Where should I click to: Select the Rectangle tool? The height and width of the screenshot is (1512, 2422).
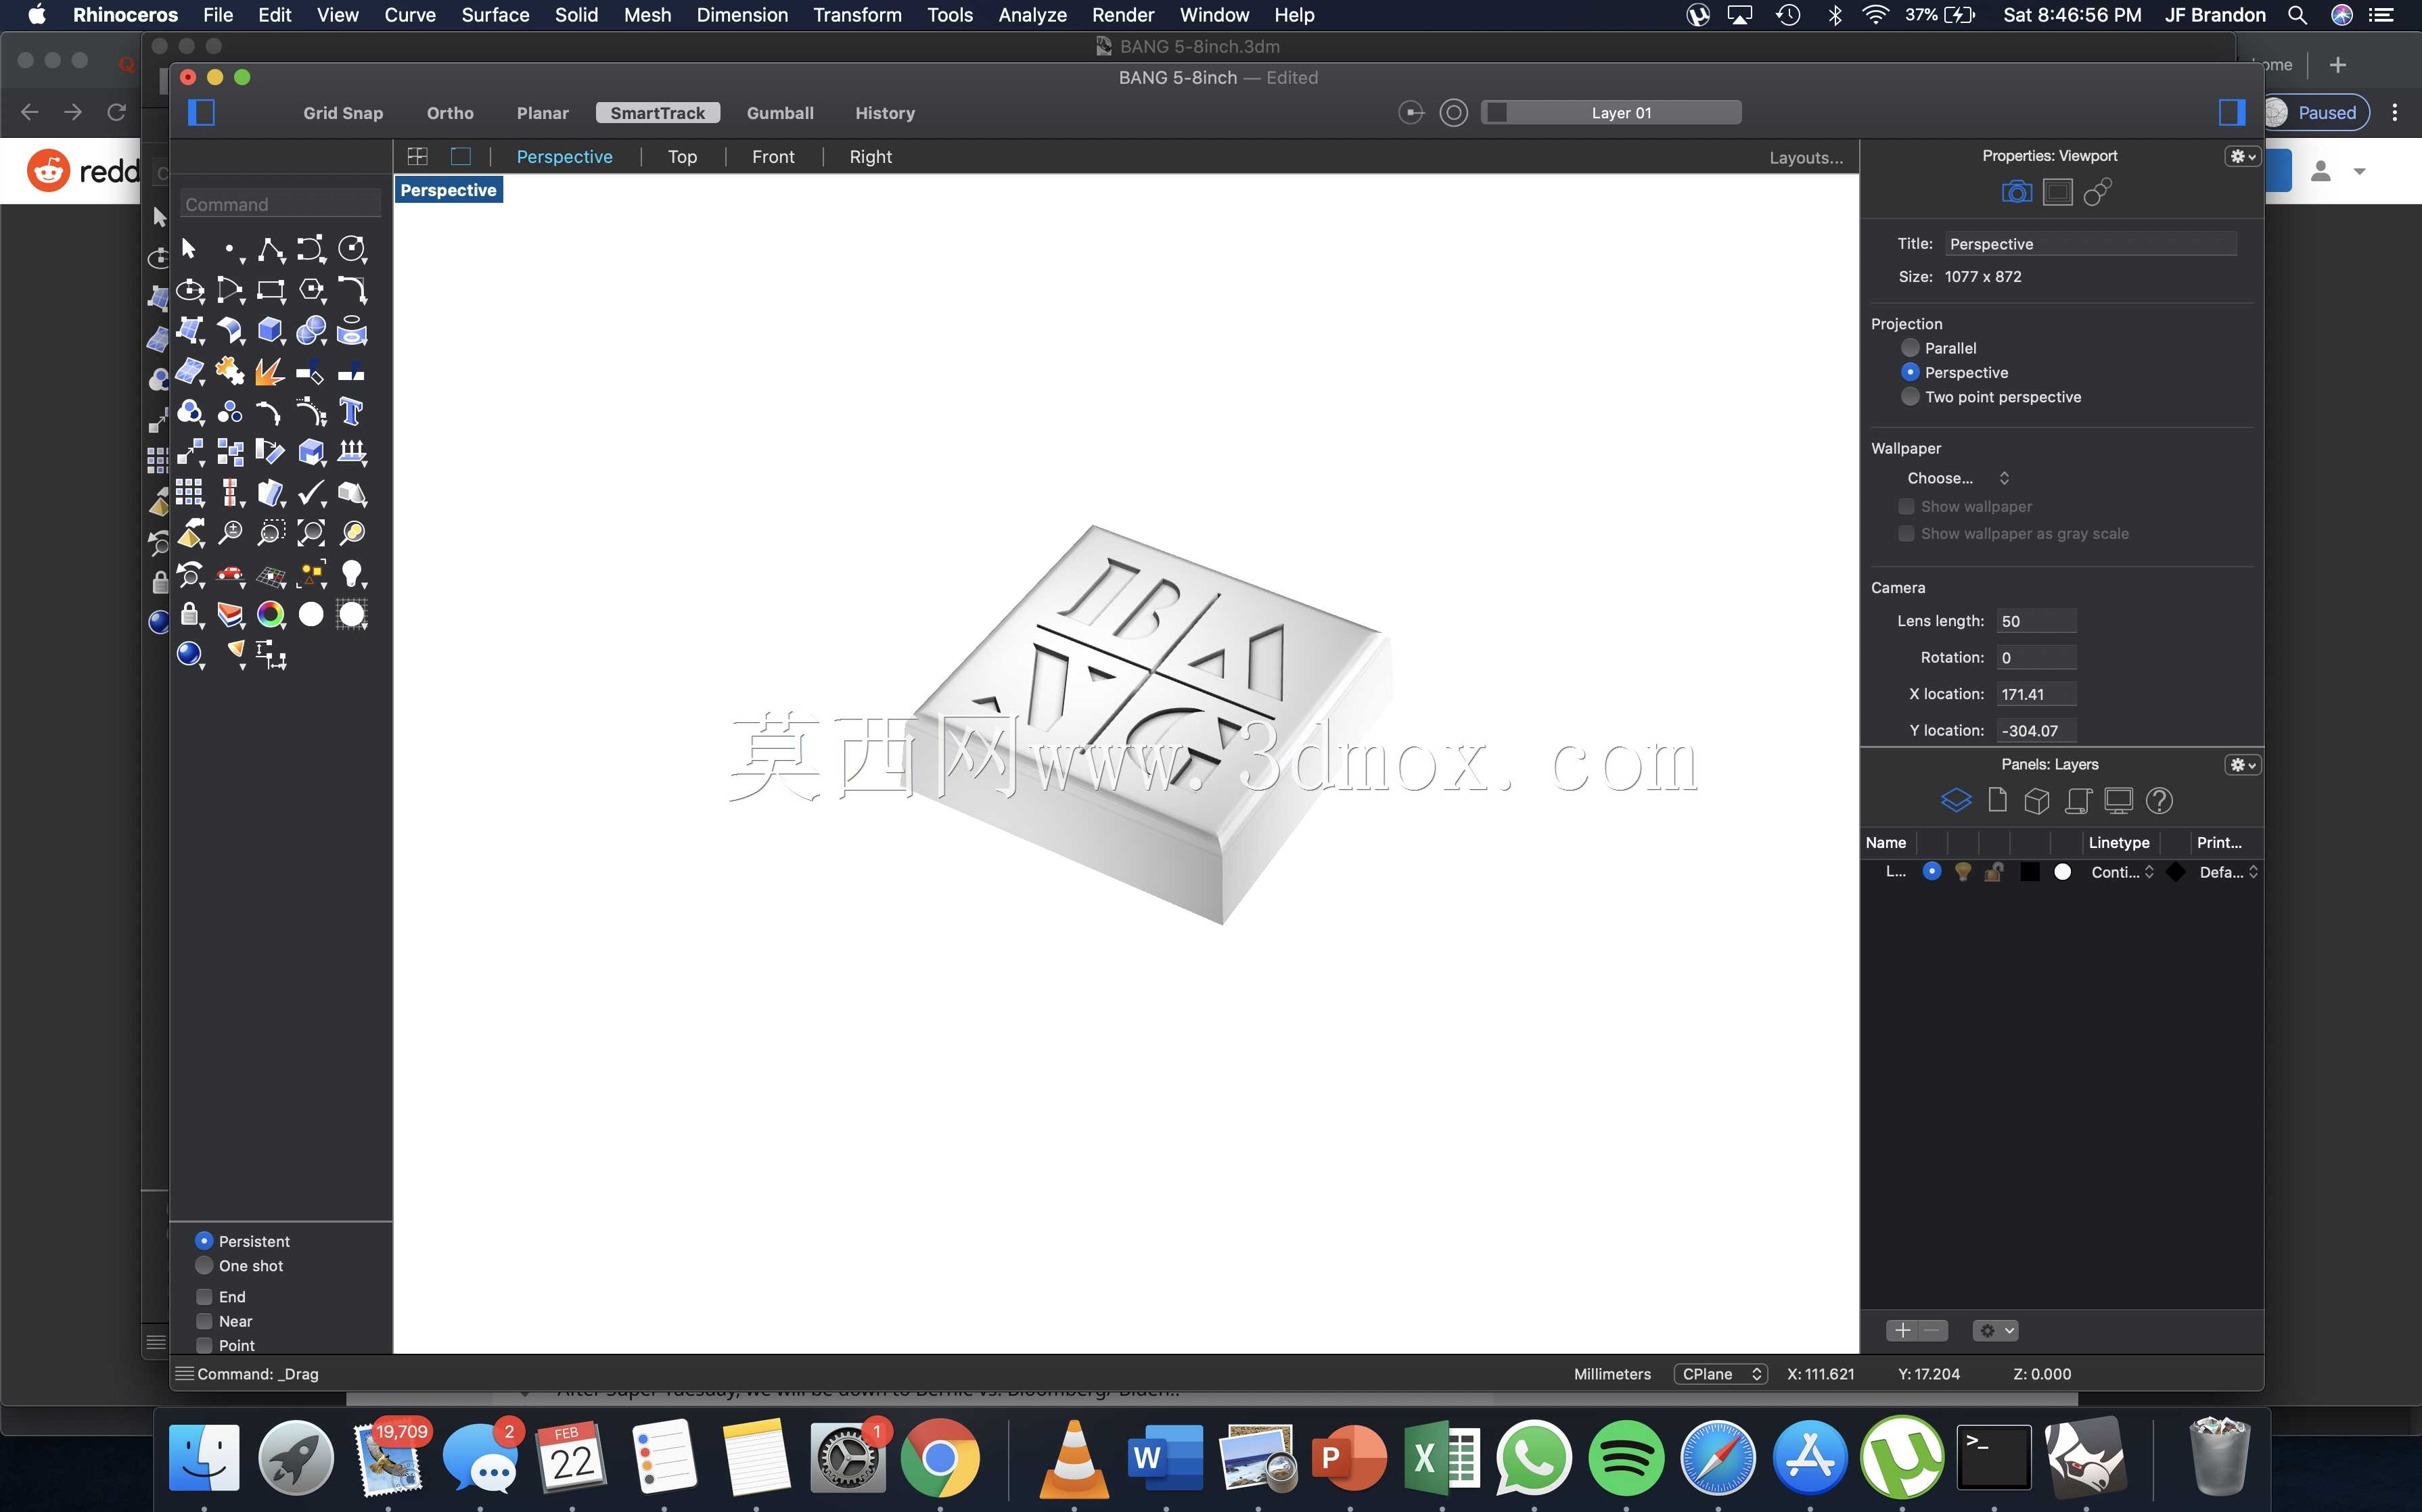tap(270, 290)
